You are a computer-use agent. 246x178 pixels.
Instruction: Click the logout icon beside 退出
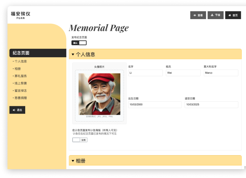pyautogui.click(x=14, y=110)
